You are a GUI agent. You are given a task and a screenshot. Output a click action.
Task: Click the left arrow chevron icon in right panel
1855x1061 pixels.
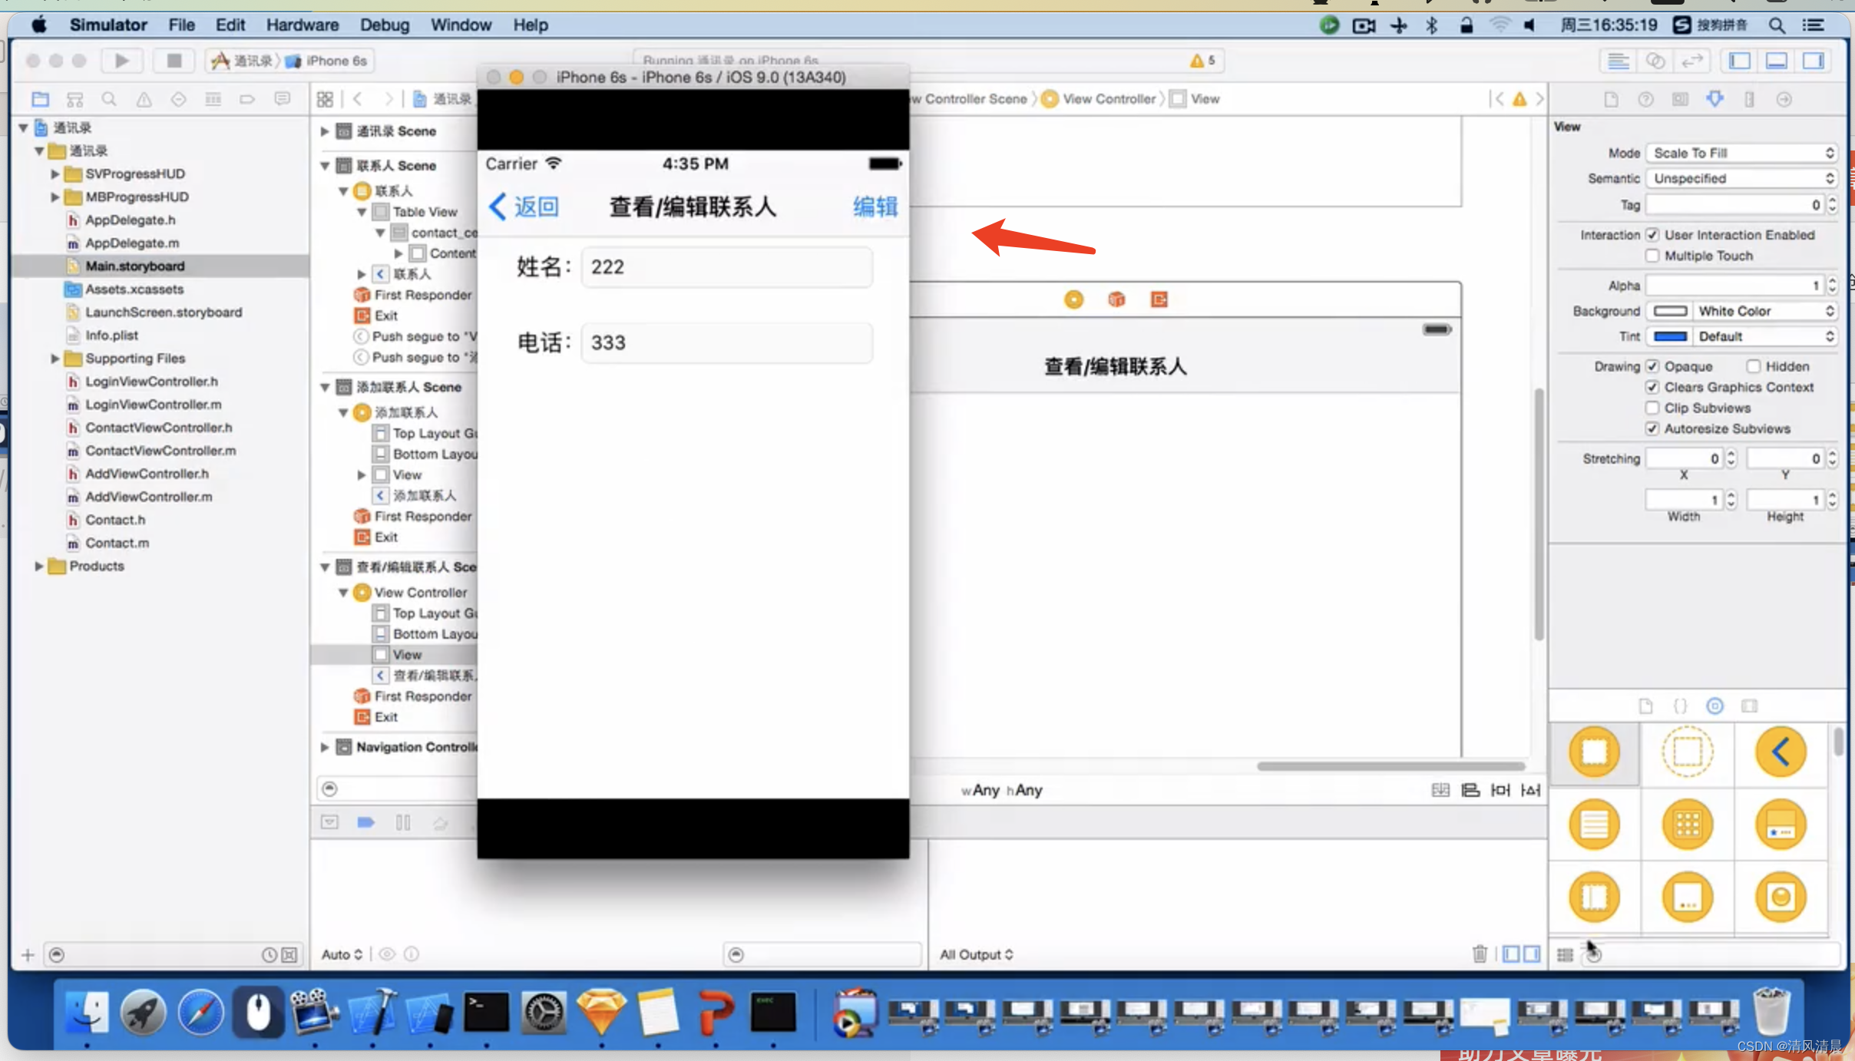(x=1778, y=752)
